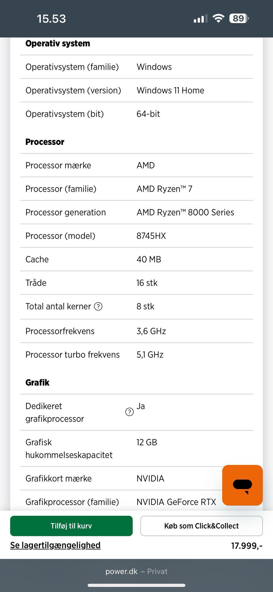
Task: Tap the cellular signal bars
Action: [200, 19]
